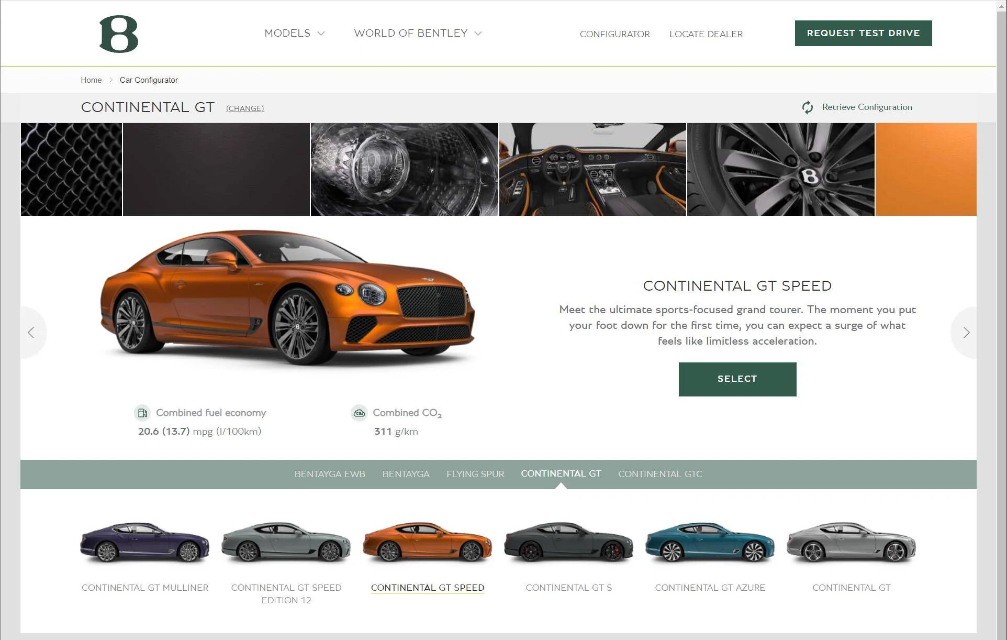This screenshot has height=640, width=1007.
Task: Click the combined CO2 cloud icon
Action: tap(359, 413)
